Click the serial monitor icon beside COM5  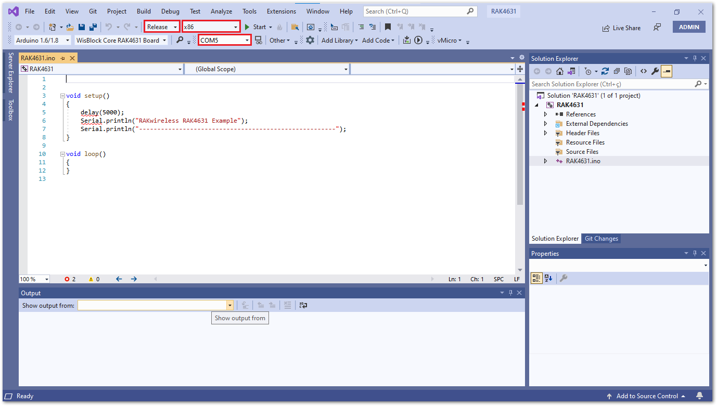click(259, 40)
